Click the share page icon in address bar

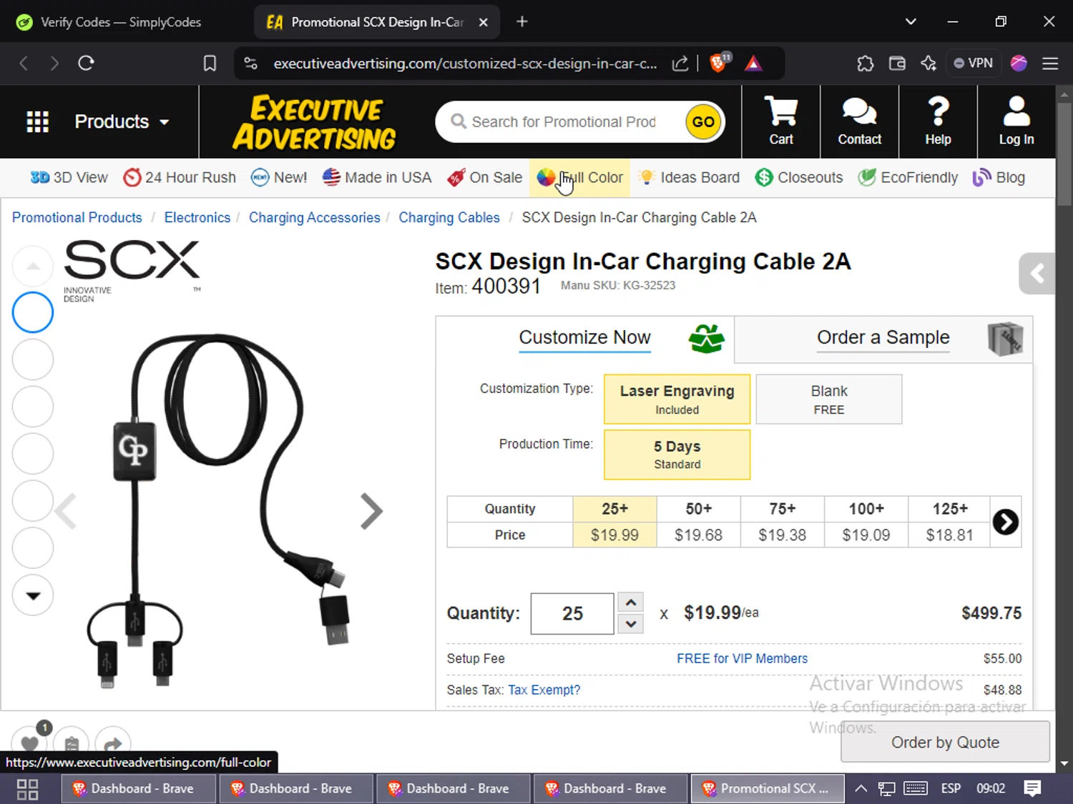pos(680,64)
